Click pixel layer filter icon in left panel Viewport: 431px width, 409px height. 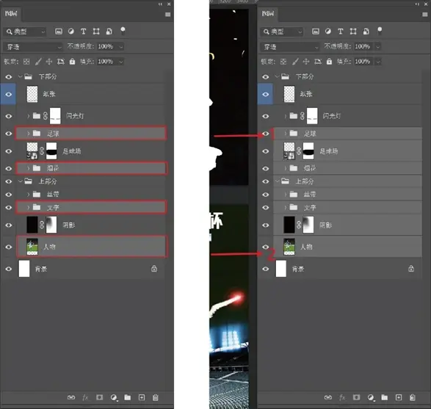[59, 32]
